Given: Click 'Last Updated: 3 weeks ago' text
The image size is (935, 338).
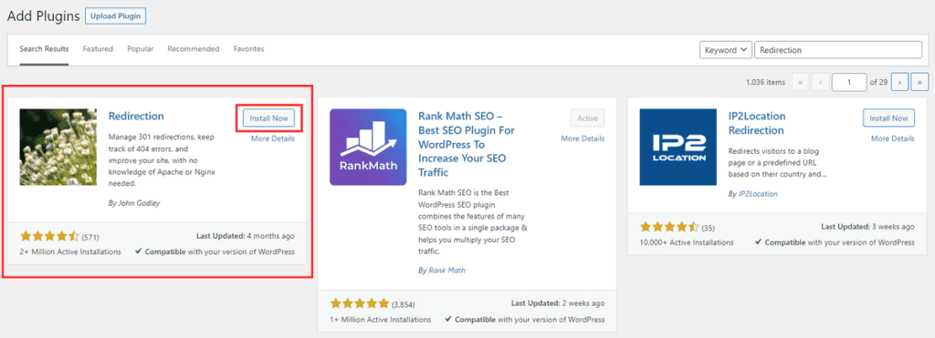Looking at the screenshot, I should coord(867,227).
